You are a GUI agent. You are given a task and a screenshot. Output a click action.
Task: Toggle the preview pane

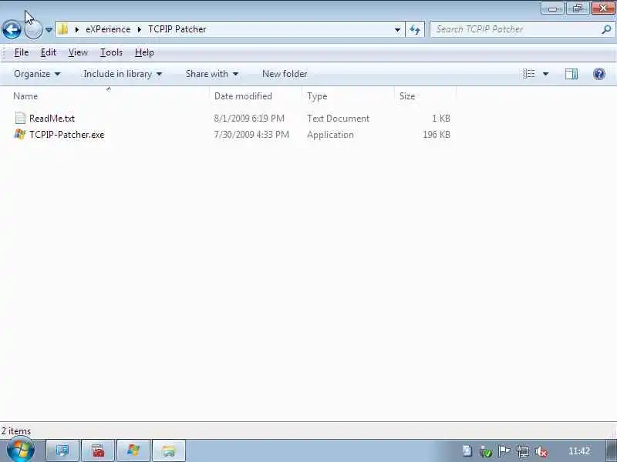tap(571, 74)
